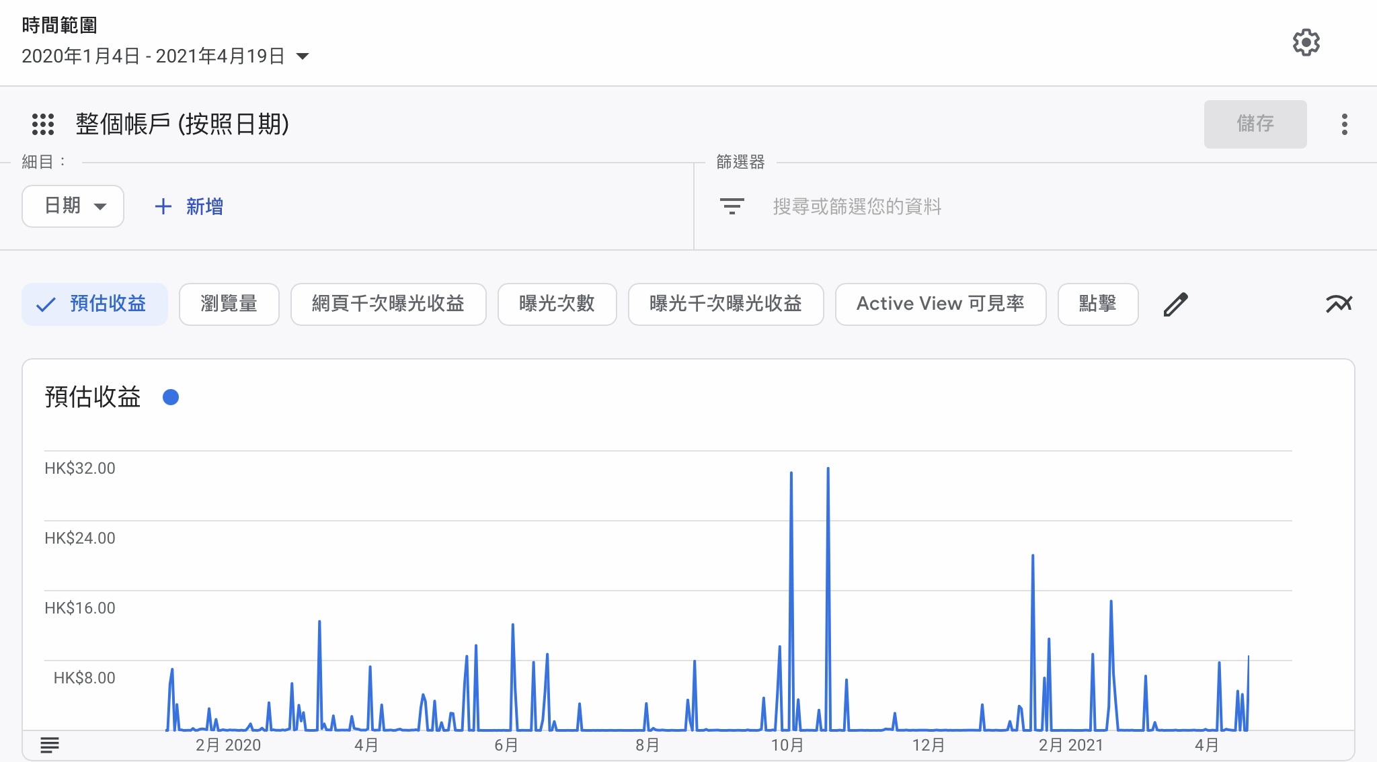This screenshot has height=762, width=1377.
Task: Click the plus icon to add breakdown
Action: [x=163, y=206]
